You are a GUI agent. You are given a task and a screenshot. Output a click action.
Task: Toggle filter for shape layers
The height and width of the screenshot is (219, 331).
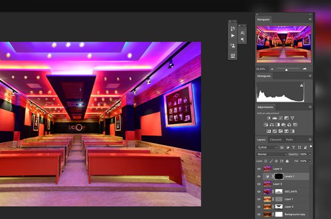point(300,147)
